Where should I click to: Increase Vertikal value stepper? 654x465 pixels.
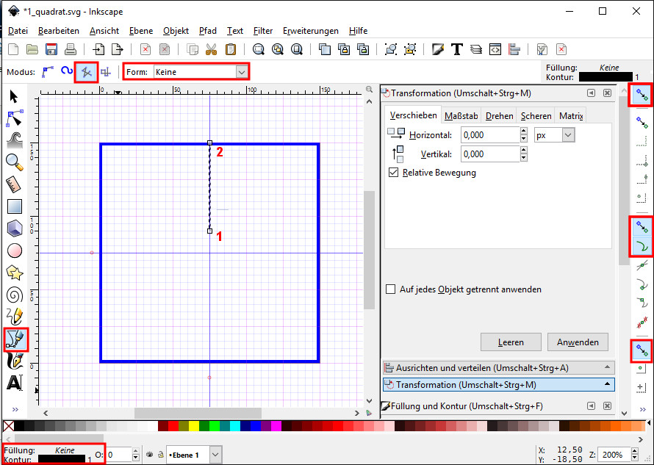click(524, 150)
